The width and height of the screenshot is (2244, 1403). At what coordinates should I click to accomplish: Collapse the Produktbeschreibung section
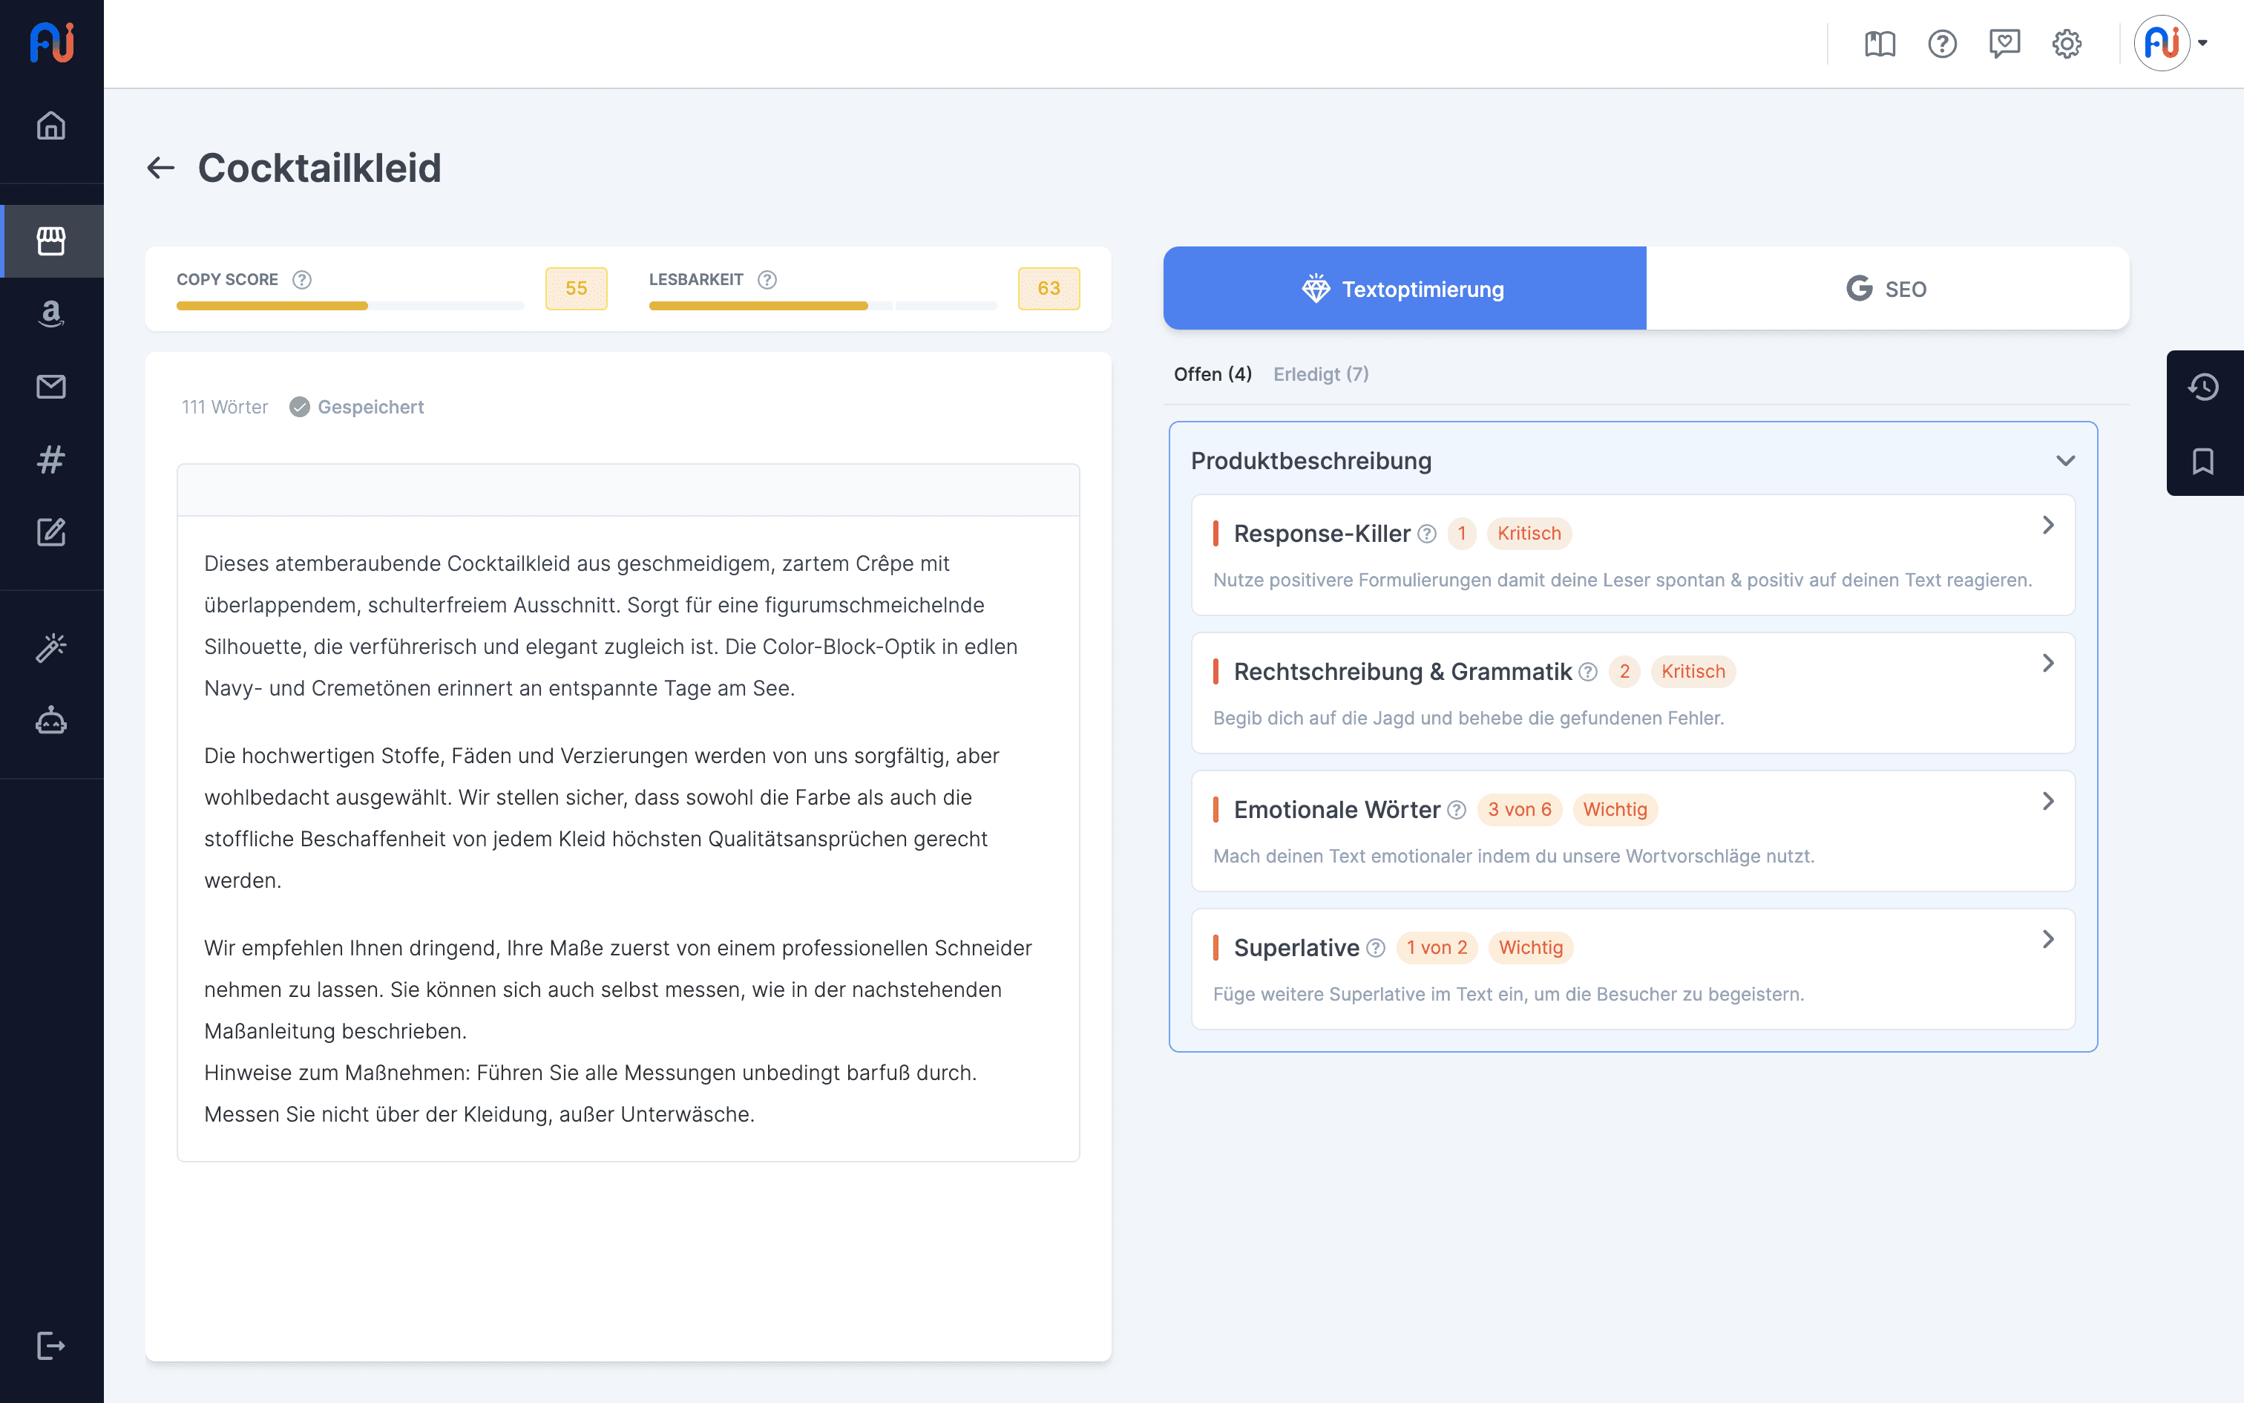pyautogui.click(x=2065, y=461)
